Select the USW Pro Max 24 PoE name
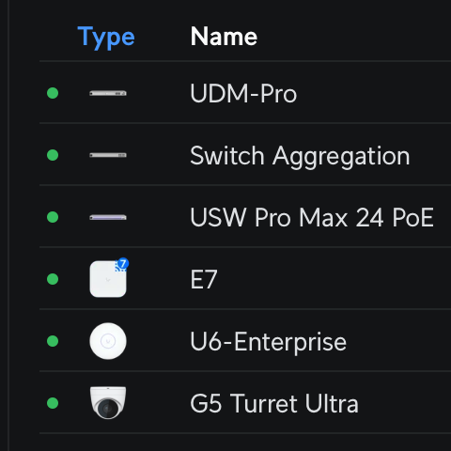The image size is (451, 451). click(312, 217)
